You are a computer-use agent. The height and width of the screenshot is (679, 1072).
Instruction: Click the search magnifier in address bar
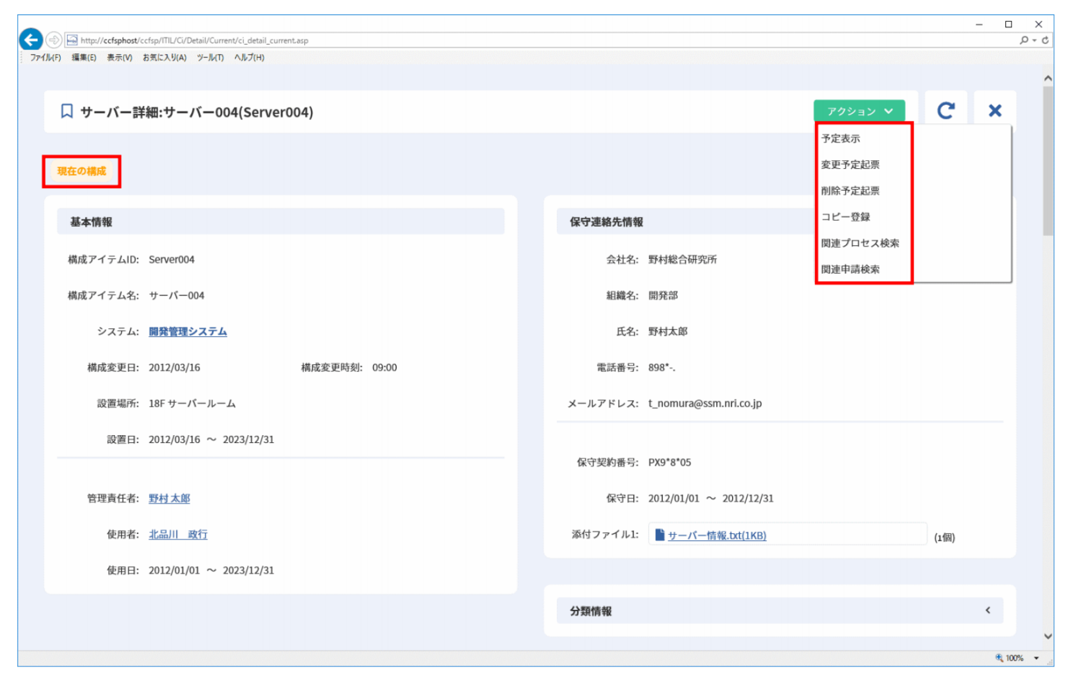click(x=1024, y=40)
